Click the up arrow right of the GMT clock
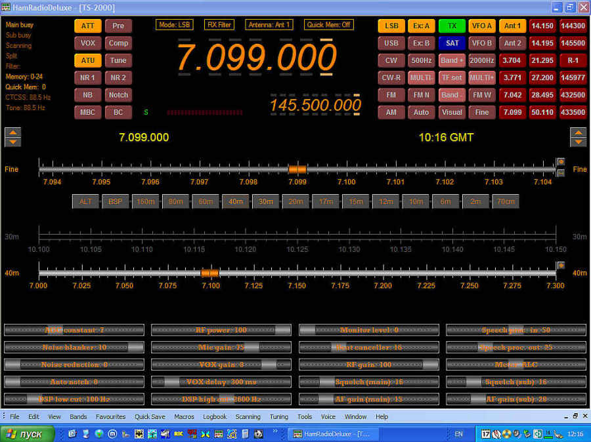The width and height of the screenshot is (591, 442). pos(578,132)
